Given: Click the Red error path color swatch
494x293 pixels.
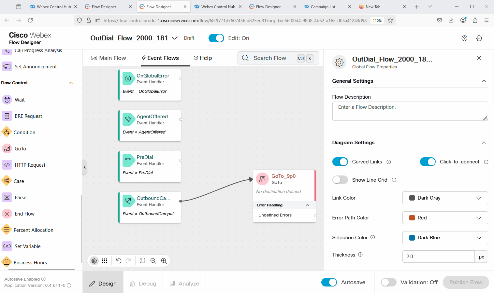Looking at the screenshot, I should tap(412, 218).
